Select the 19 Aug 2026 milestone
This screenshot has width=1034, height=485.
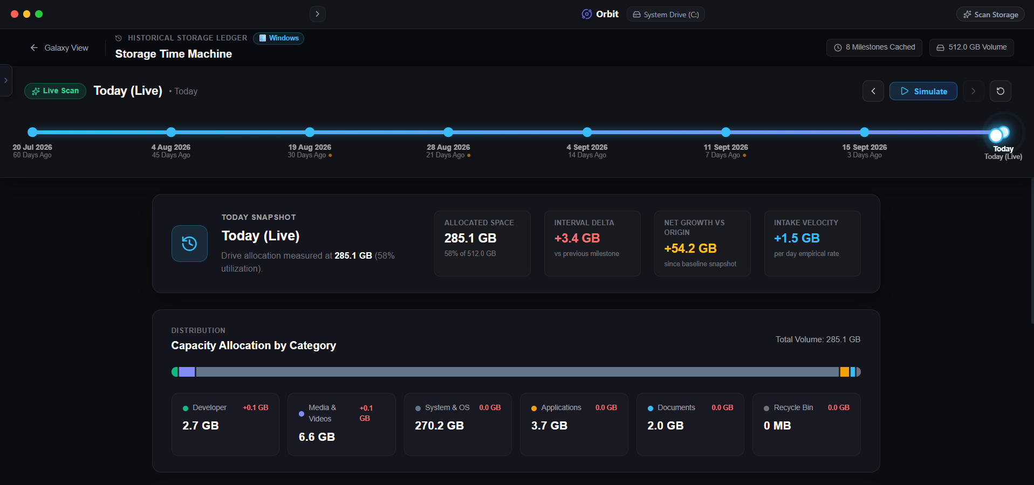(310, 132)
